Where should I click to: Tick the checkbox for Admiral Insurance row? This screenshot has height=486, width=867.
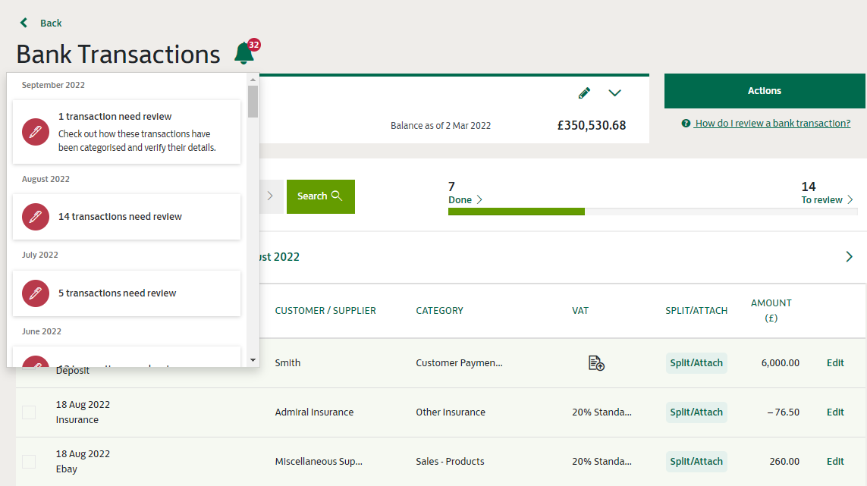(x=29, y=412)
